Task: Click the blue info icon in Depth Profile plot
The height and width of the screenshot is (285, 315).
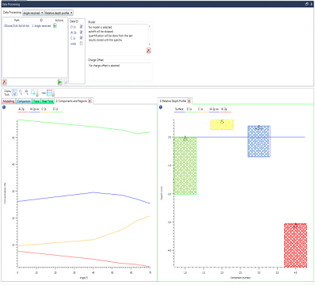Action: [161, 107]
